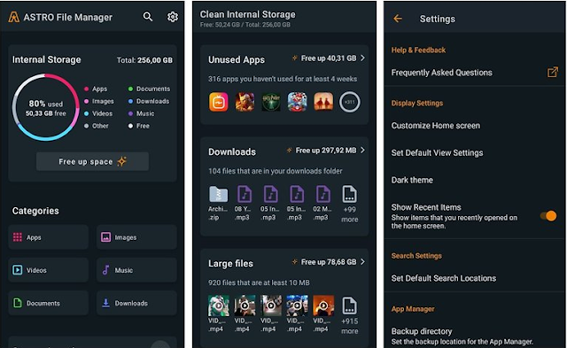
Task: Click the +311 more apps circle
Action: [x=349, y=102]
